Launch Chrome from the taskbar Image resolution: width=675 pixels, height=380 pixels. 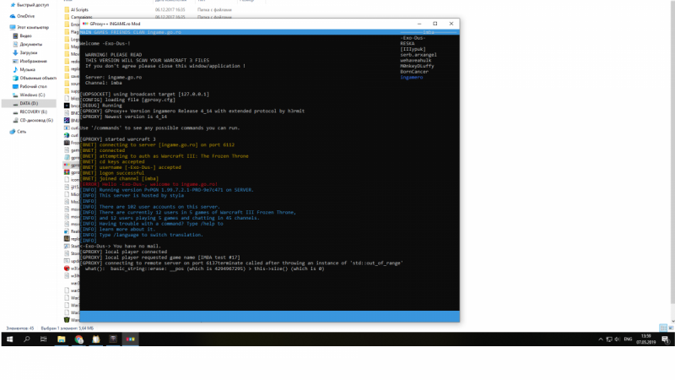[x=79, y=339]
